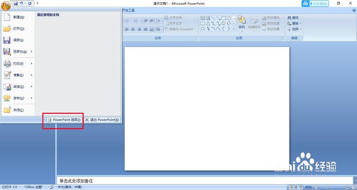Open the 形状轮廓 options
The image size is (357, 190).
pos(272,24)
